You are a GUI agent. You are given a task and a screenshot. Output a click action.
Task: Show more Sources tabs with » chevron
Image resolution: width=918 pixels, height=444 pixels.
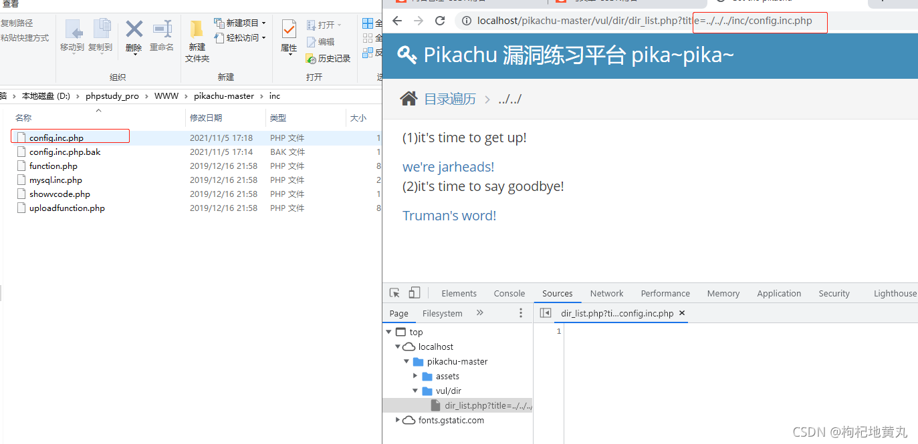click(479, 312)
